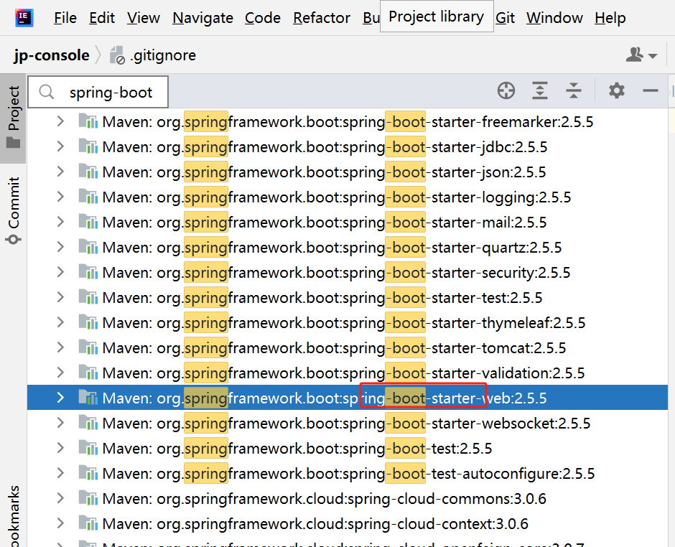Viewport: 675px width, 547px height.
Task: Click the spring-boot search field
Action: click(98, 92)
